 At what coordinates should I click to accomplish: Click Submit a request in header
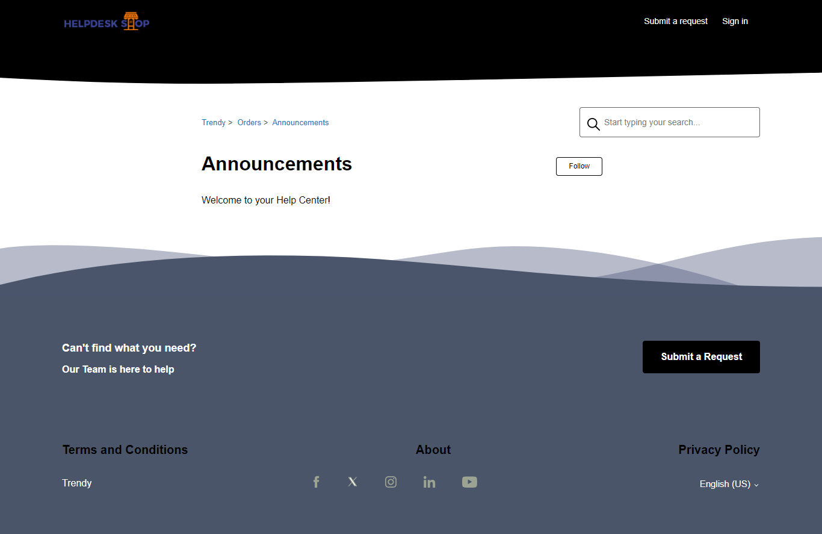[675, 21]
